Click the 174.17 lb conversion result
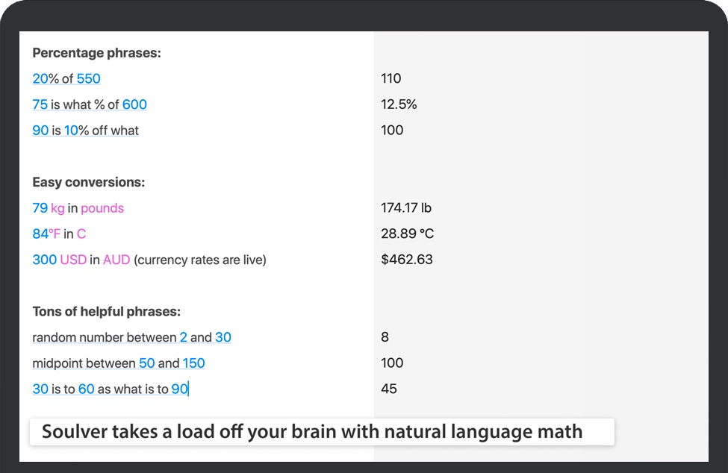Viewport: 728px width, 473px height. 406,208
